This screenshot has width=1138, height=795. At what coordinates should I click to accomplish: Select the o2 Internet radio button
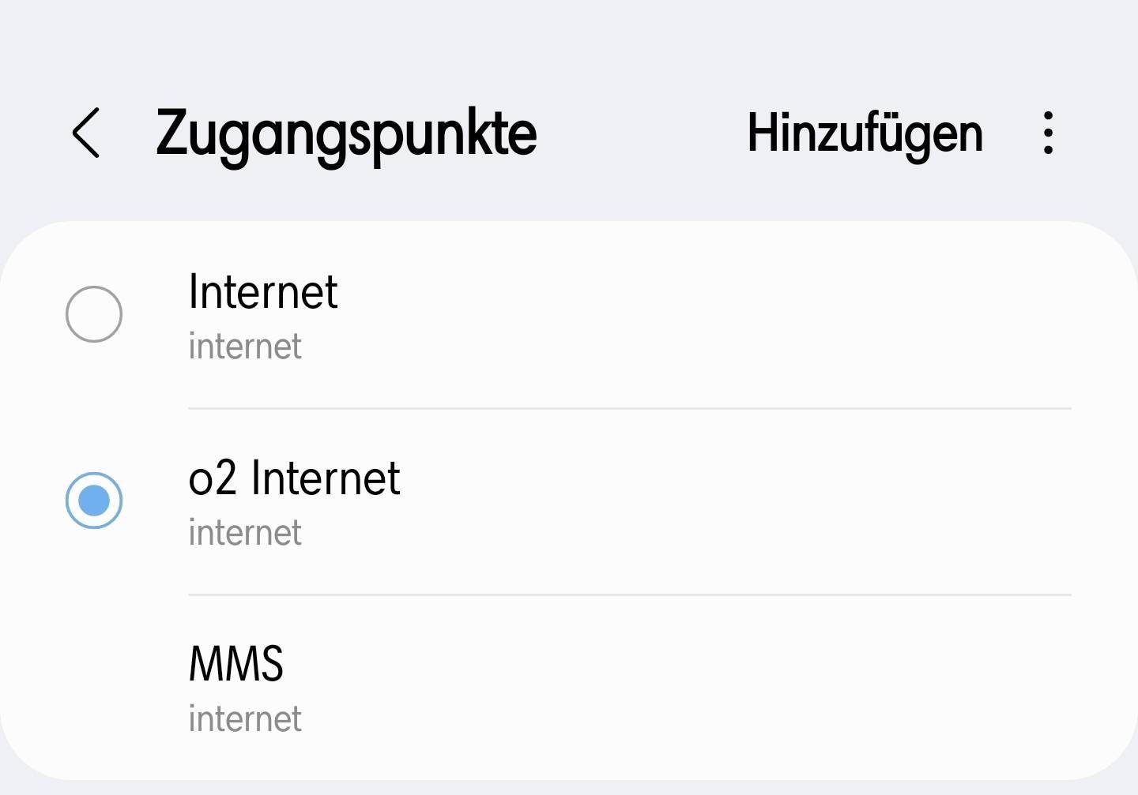94,501
